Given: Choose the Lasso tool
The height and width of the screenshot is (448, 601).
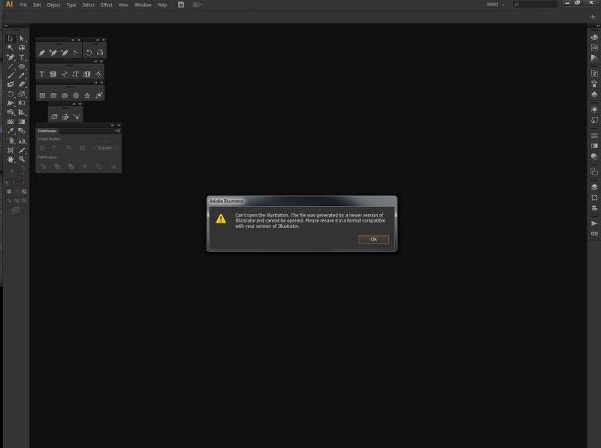Looking at the screenshot, I should point(22,48).
